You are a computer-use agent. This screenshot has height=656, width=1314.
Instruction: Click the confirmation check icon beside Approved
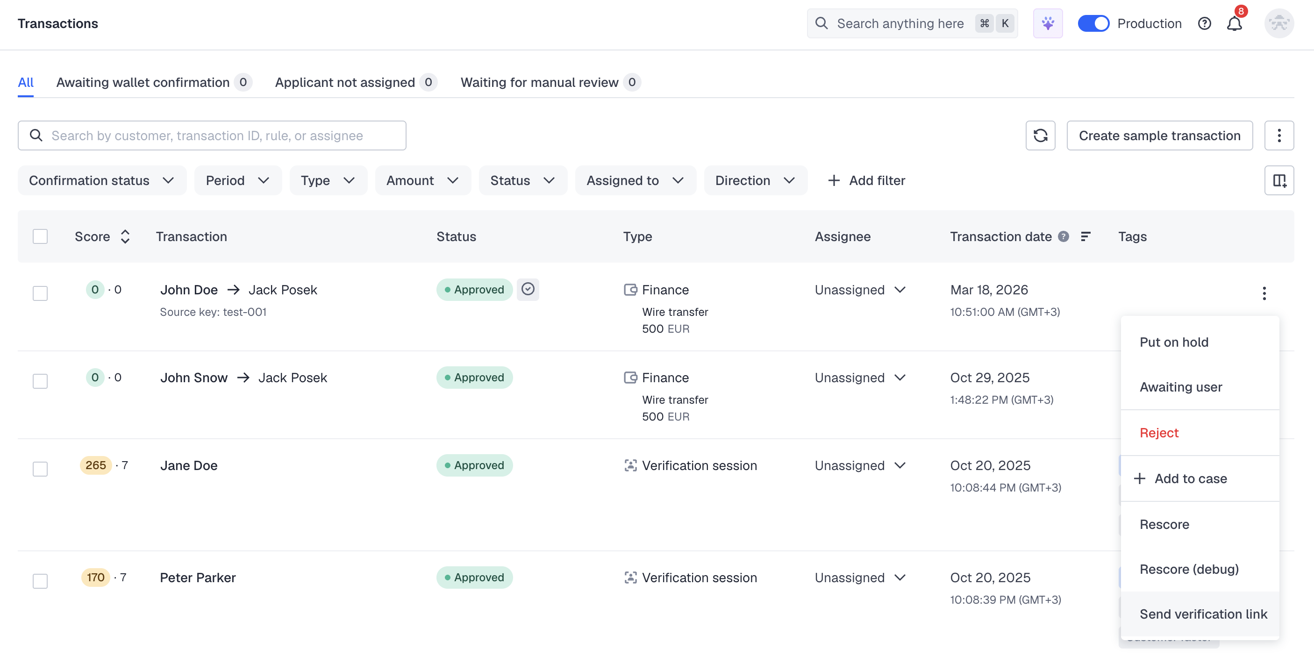tap(528, 290)
